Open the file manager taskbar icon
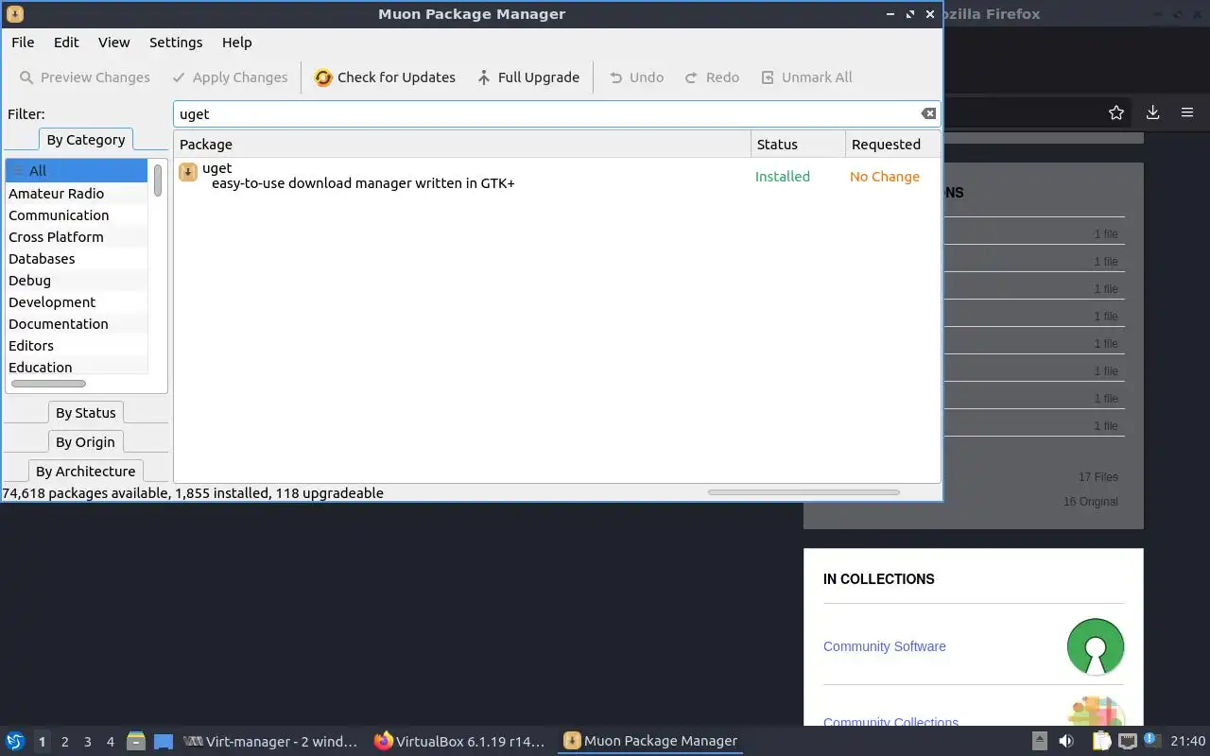 (135, 742)
